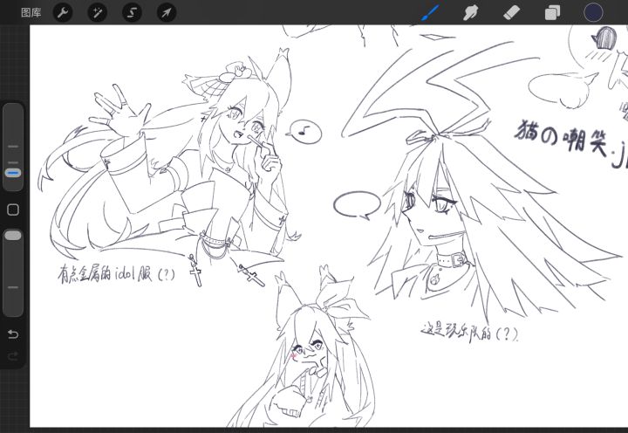This screenshot has width=628, height=433.
Task: Click the brush opacity slider handle
Action: click(13, 236)
